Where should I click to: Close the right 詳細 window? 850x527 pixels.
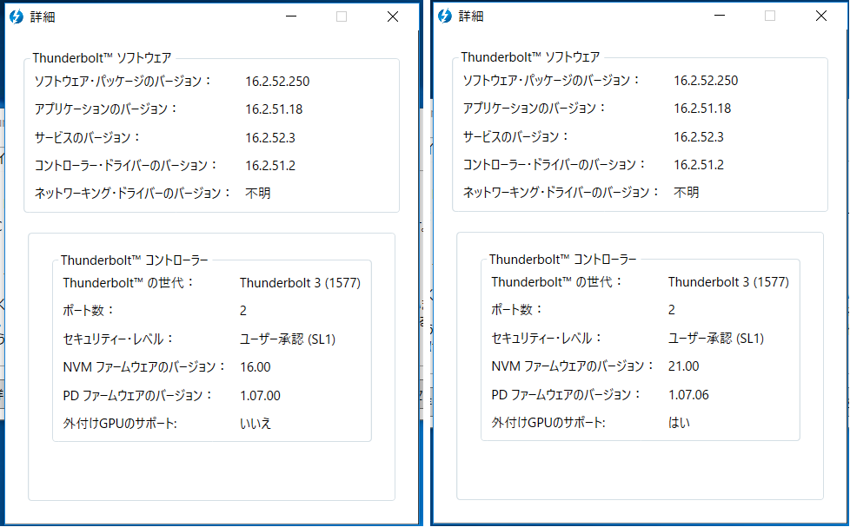[x=821, y=16]
